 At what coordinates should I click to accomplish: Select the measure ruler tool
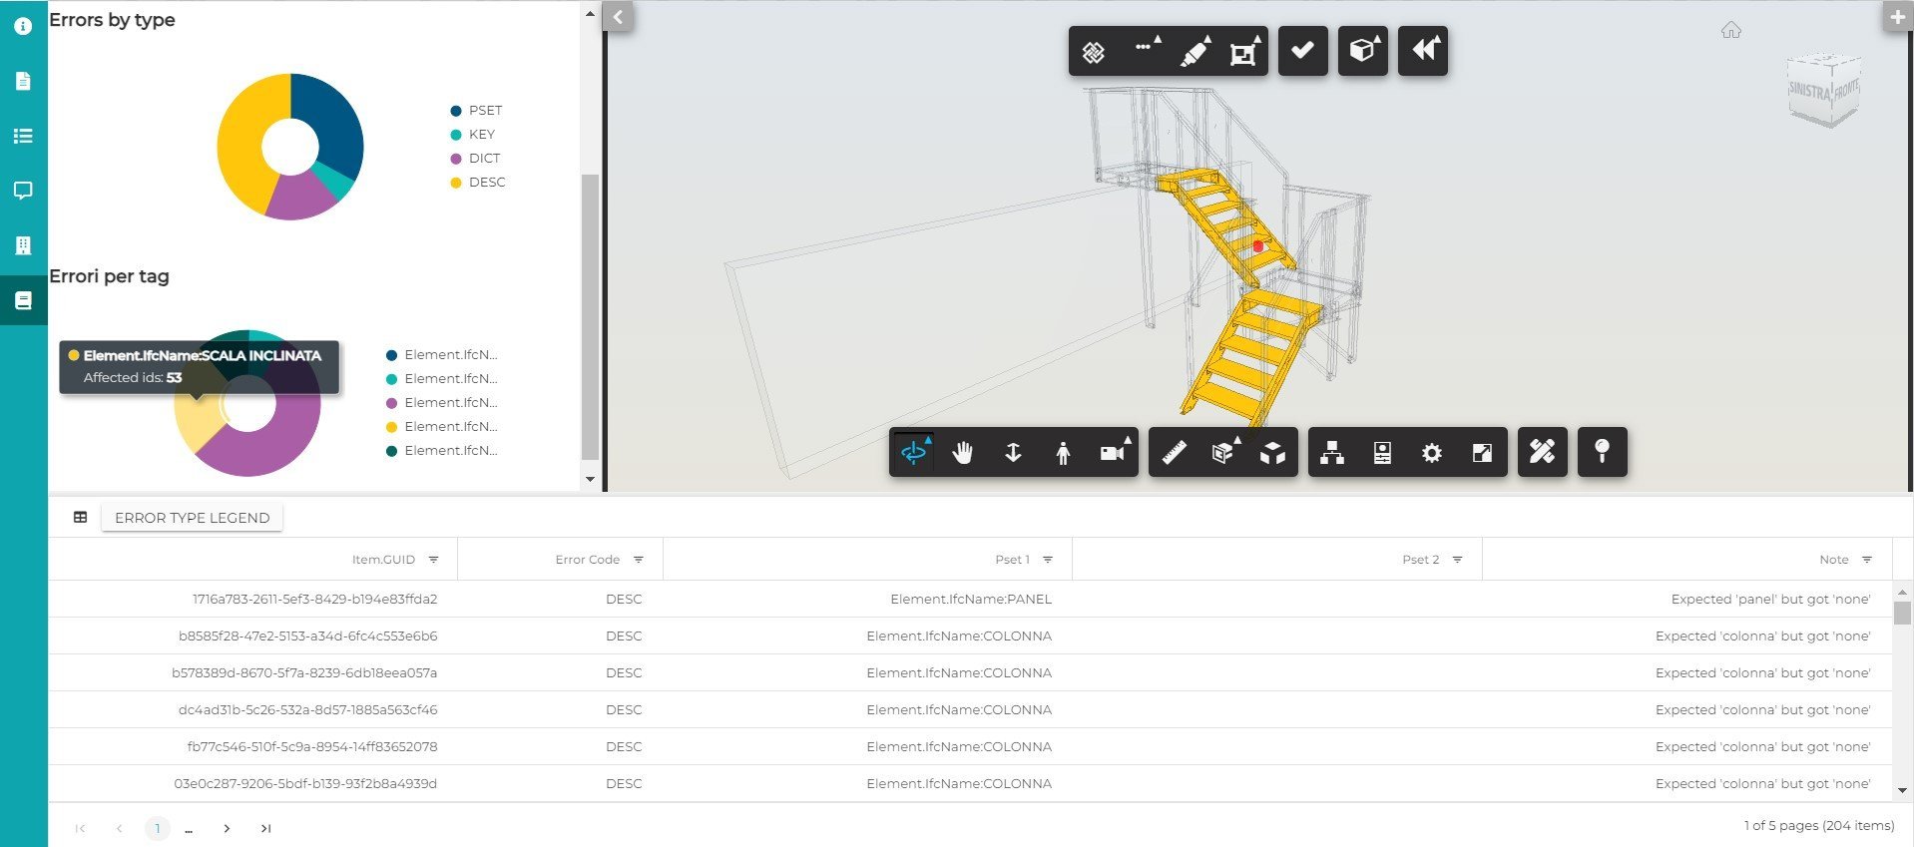coord(1175,453)
